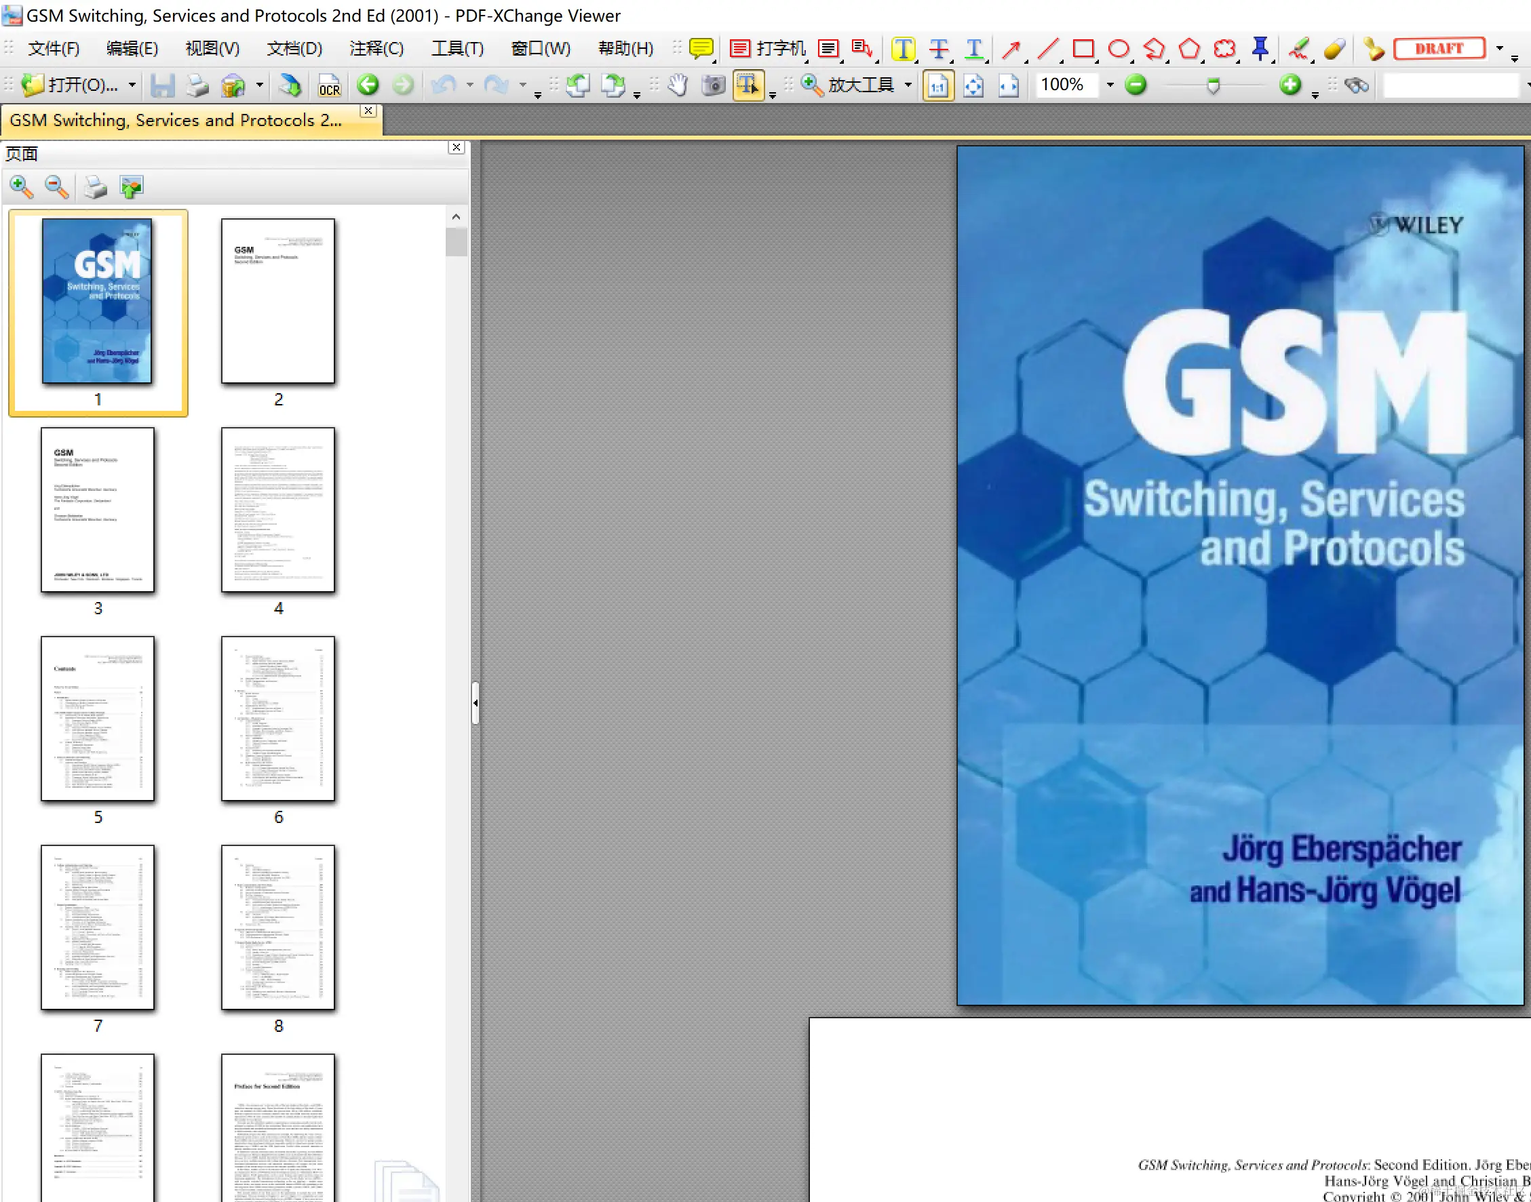Close the 页面 thumbnails panel
This screenshot has height=1202, width=1531.
(457, 147)
